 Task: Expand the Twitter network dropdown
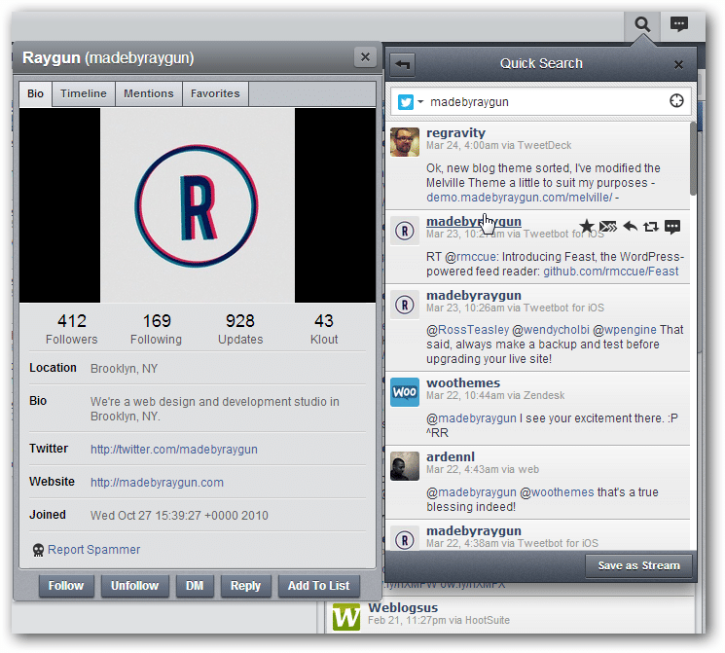(411, 101)
